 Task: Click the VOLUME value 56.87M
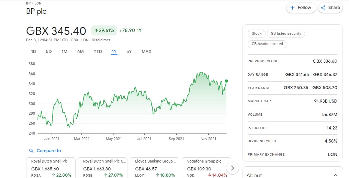pyautogui.click(x=330, y=114)
